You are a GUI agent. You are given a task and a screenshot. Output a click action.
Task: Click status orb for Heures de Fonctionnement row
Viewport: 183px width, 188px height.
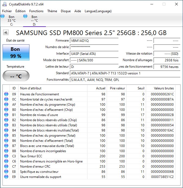(x=6, y=94)
